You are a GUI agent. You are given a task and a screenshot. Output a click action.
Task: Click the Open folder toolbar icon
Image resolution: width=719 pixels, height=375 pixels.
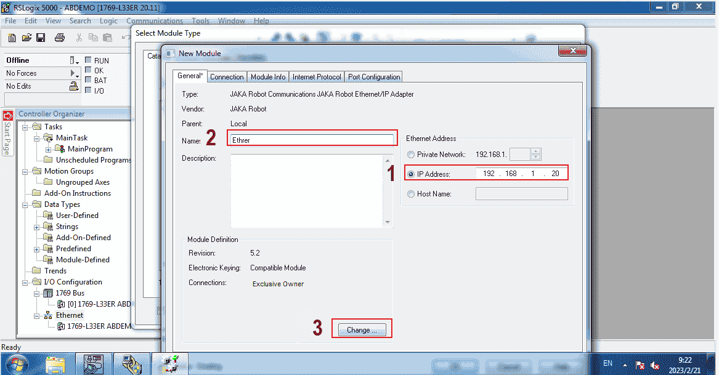tap(26, 38)
